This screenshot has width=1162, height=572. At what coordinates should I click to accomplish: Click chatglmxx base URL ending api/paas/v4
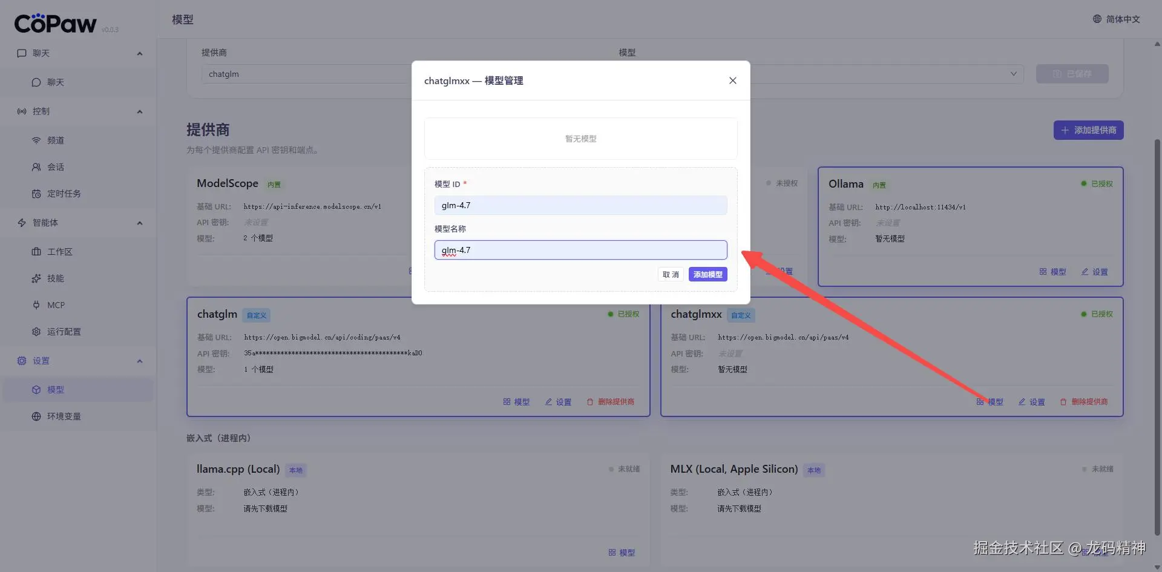(x=783, y=337)
